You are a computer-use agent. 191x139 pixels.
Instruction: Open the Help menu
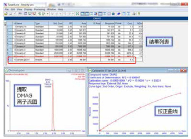(x=60, y=10)
